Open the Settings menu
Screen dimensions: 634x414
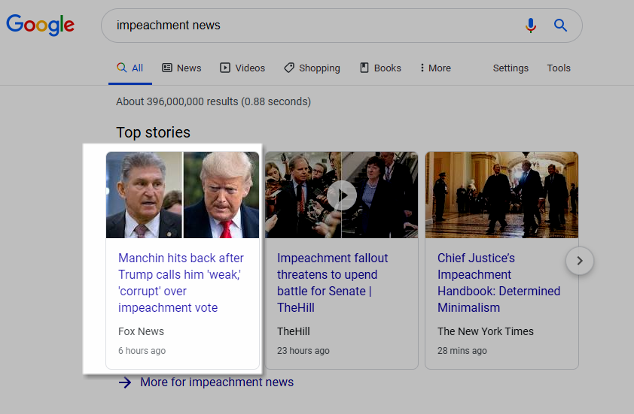[511, 68]
